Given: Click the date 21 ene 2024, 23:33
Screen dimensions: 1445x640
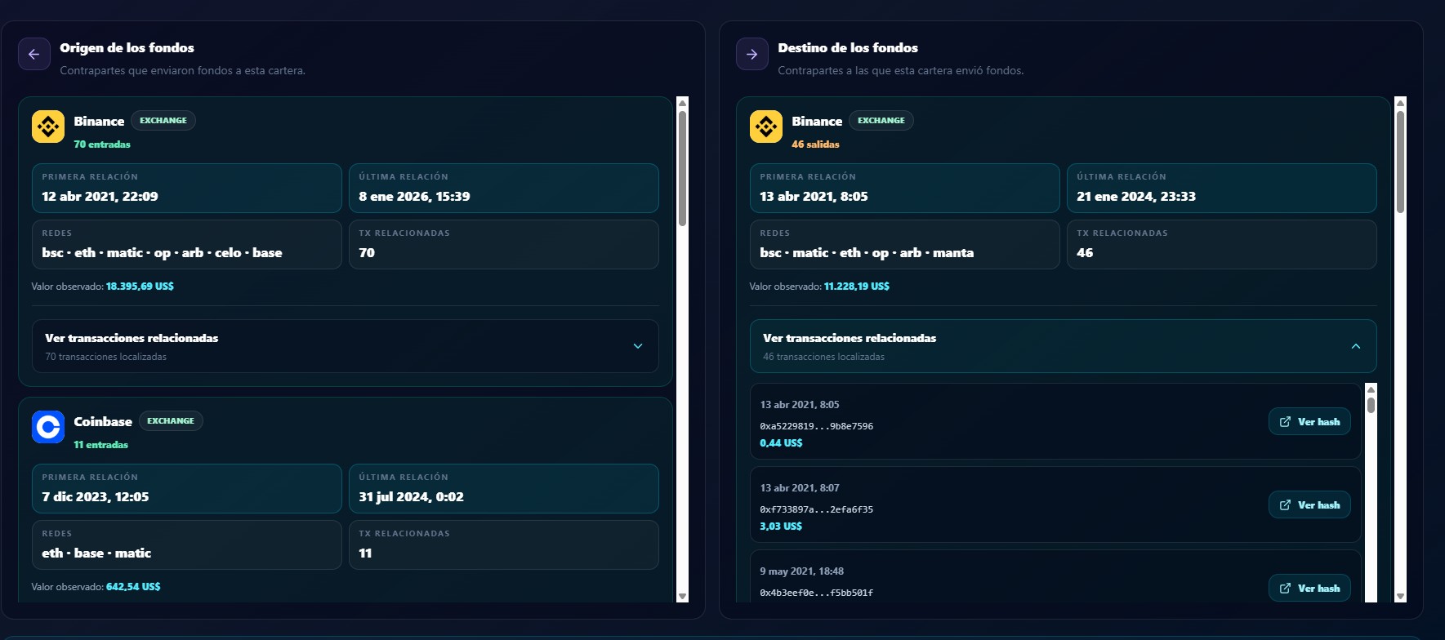Looking at the screenshot, I should click(1136, 197).
